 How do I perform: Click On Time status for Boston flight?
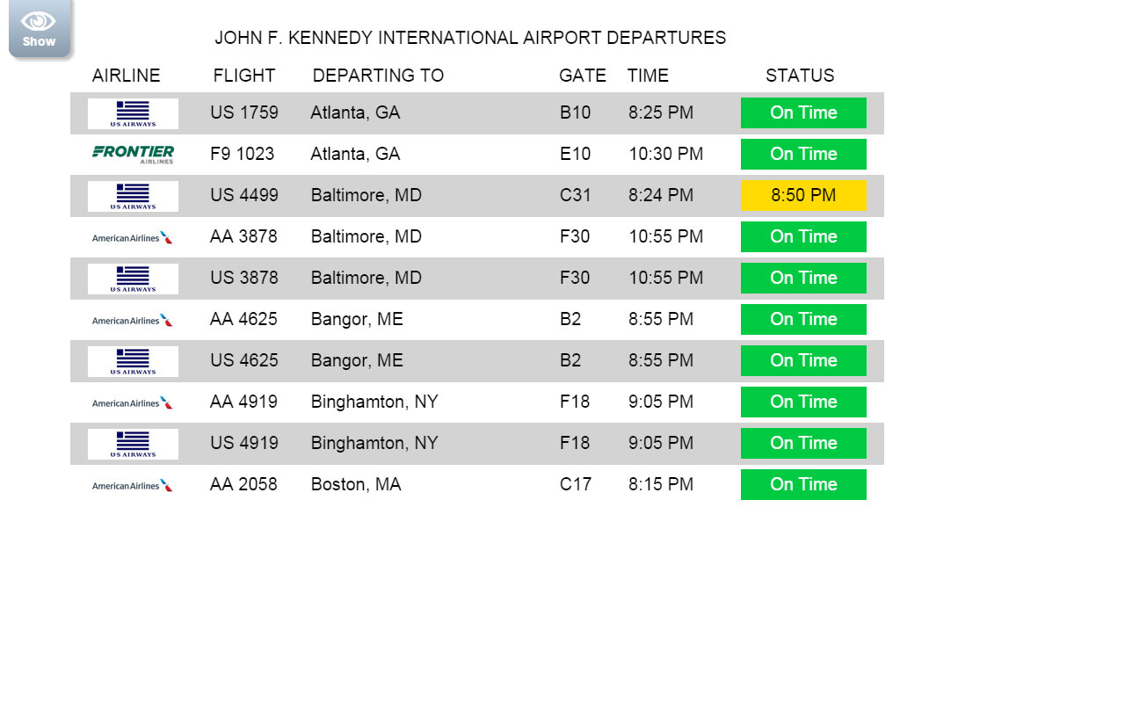[x=803, y=484]
